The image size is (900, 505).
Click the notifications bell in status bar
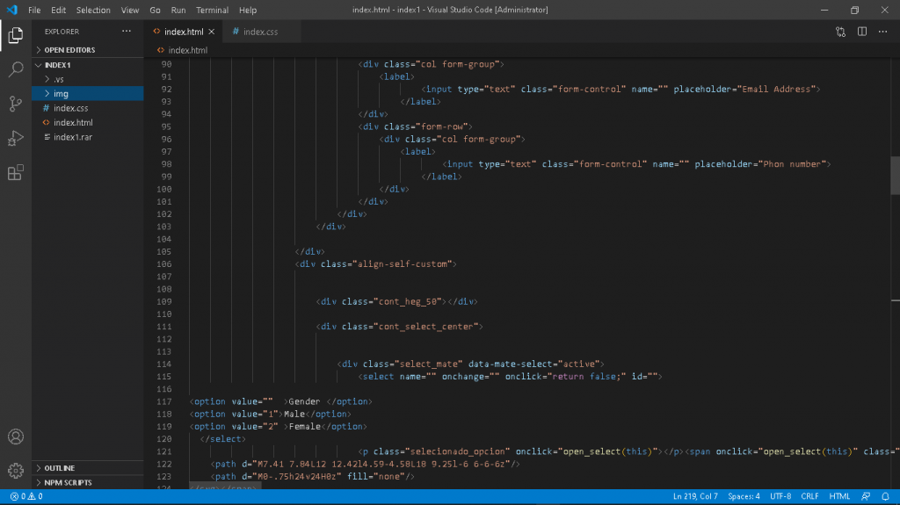886,496
